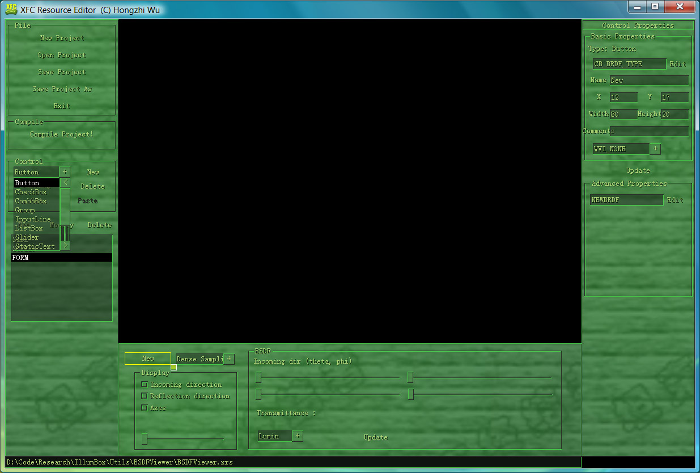Open the Dense Sampling combo box with its plus button
Viewport: 700px width, 473px height.
click(x=229, y=359)
